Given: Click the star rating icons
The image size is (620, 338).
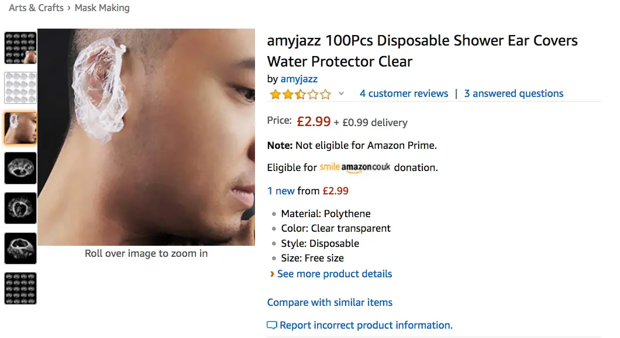Looking at the screenshot, I should click(x=300, y=94).
